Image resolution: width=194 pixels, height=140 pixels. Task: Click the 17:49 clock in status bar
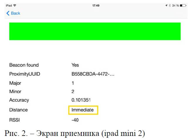coord(96,6)
